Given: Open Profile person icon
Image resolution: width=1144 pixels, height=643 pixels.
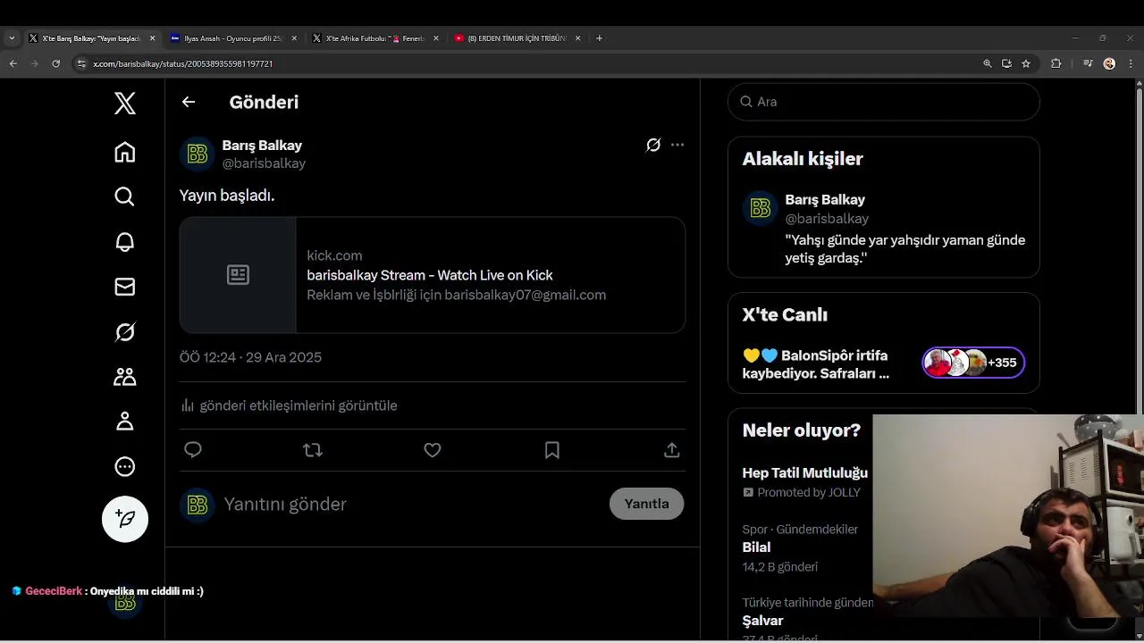Looking at the screenshot, I should 125,422.
